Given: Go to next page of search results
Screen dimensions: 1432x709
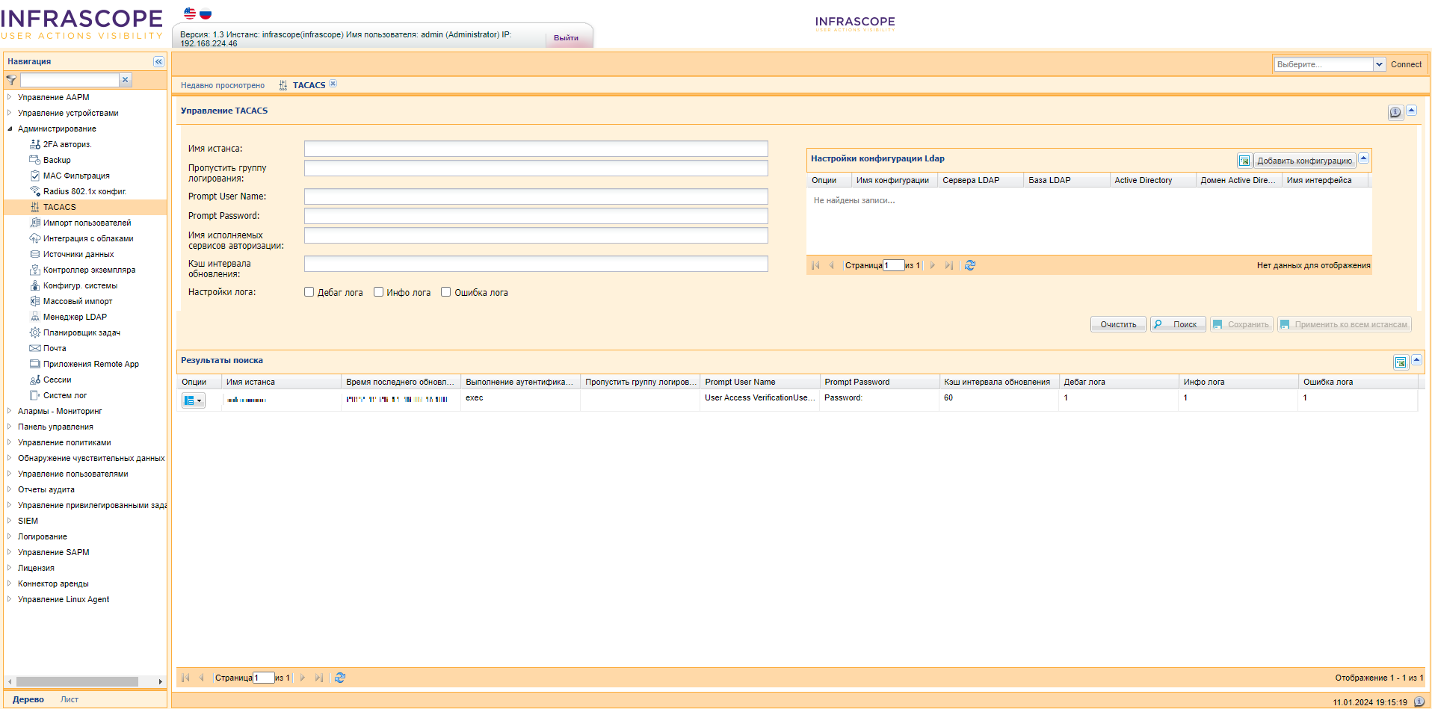Looking at the screenshot, I should (x=303, y=678).
